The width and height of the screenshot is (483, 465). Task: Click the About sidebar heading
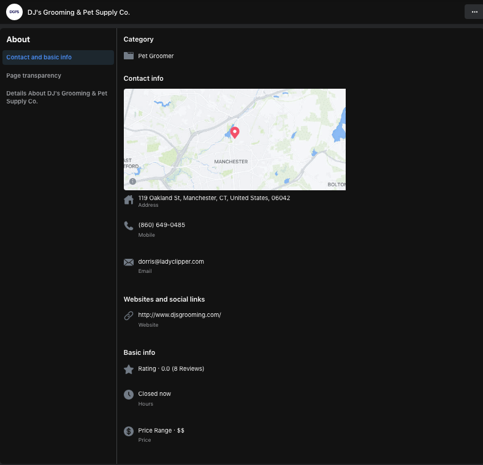pyautogui.click(x=18, y=40)
